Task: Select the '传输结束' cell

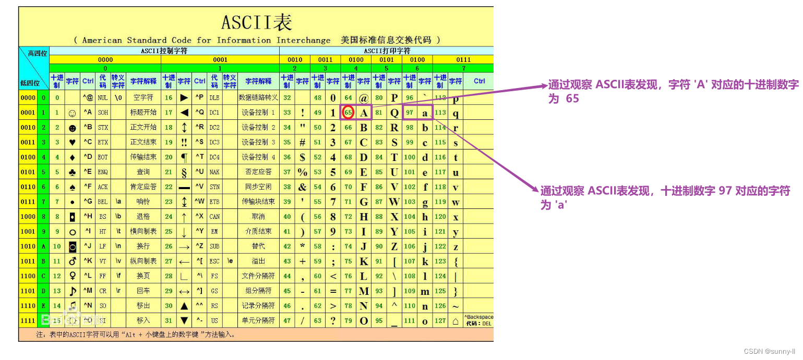Action: [143, 157]
